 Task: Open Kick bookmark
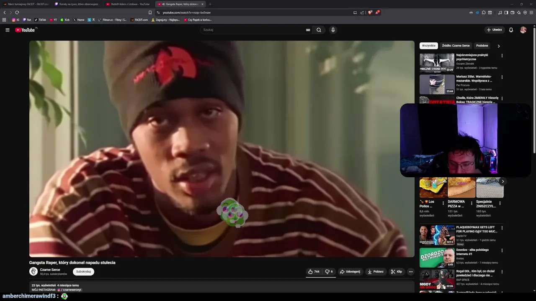click(x=65, y=20)
